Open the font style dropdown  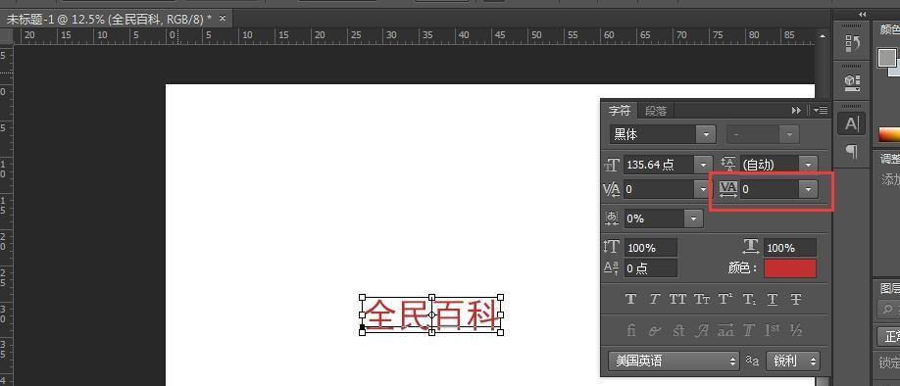pyautogui.click(x=790, y=135)
